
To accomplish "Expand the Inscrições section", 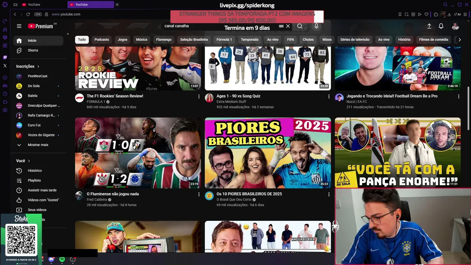I will (28, 66).
